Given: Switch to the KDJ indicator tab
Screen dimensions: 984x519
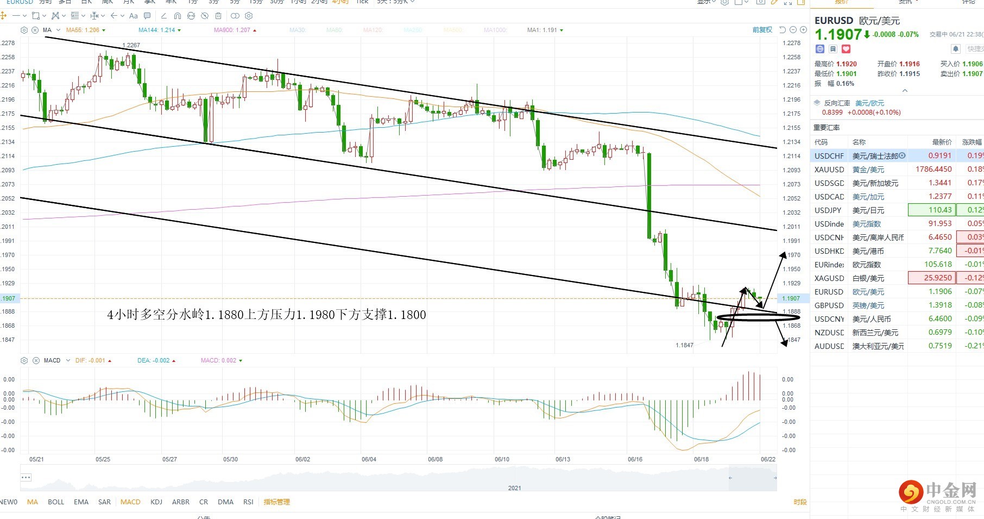Looking at the screenshot, I should tap(156, 502).
